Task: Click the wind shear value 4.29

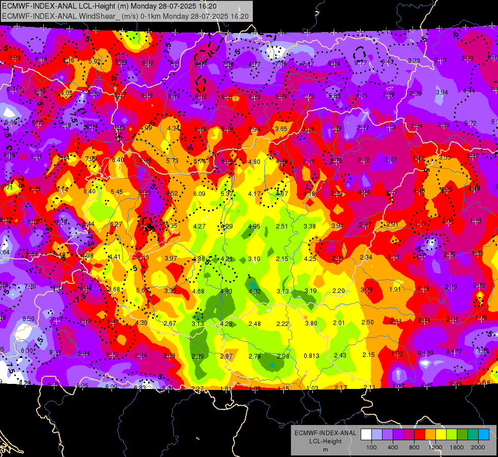Action: click(x=226, y=226)
